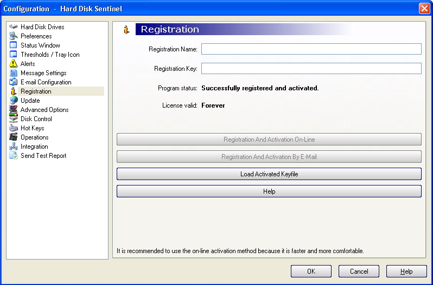The image size is (433, 285).
Task: Click the Advanced Options monitor icon
Action: coord(13,109)
